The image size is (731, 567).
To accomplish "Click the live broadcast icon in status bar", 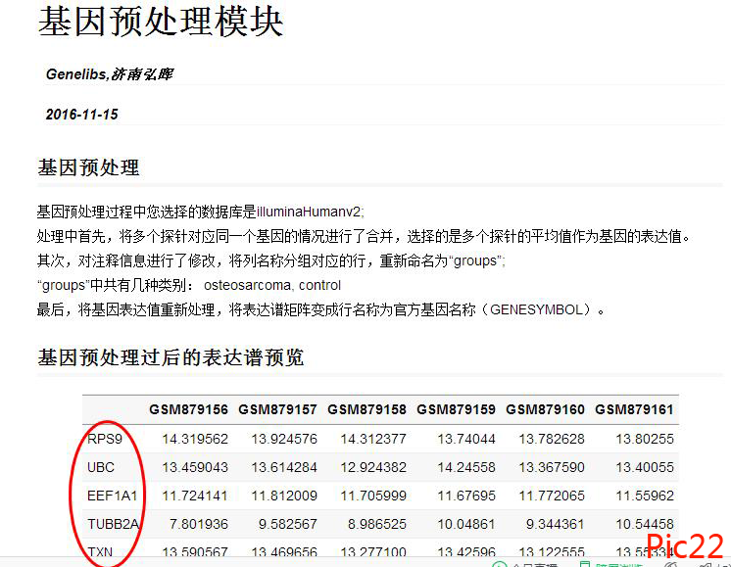I will pyautogui.click(x=499, y=564).
